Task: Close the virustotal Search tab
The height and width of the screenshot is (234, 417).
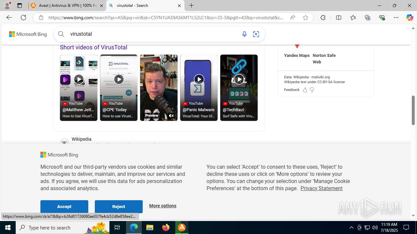Action: pos(179,6)
